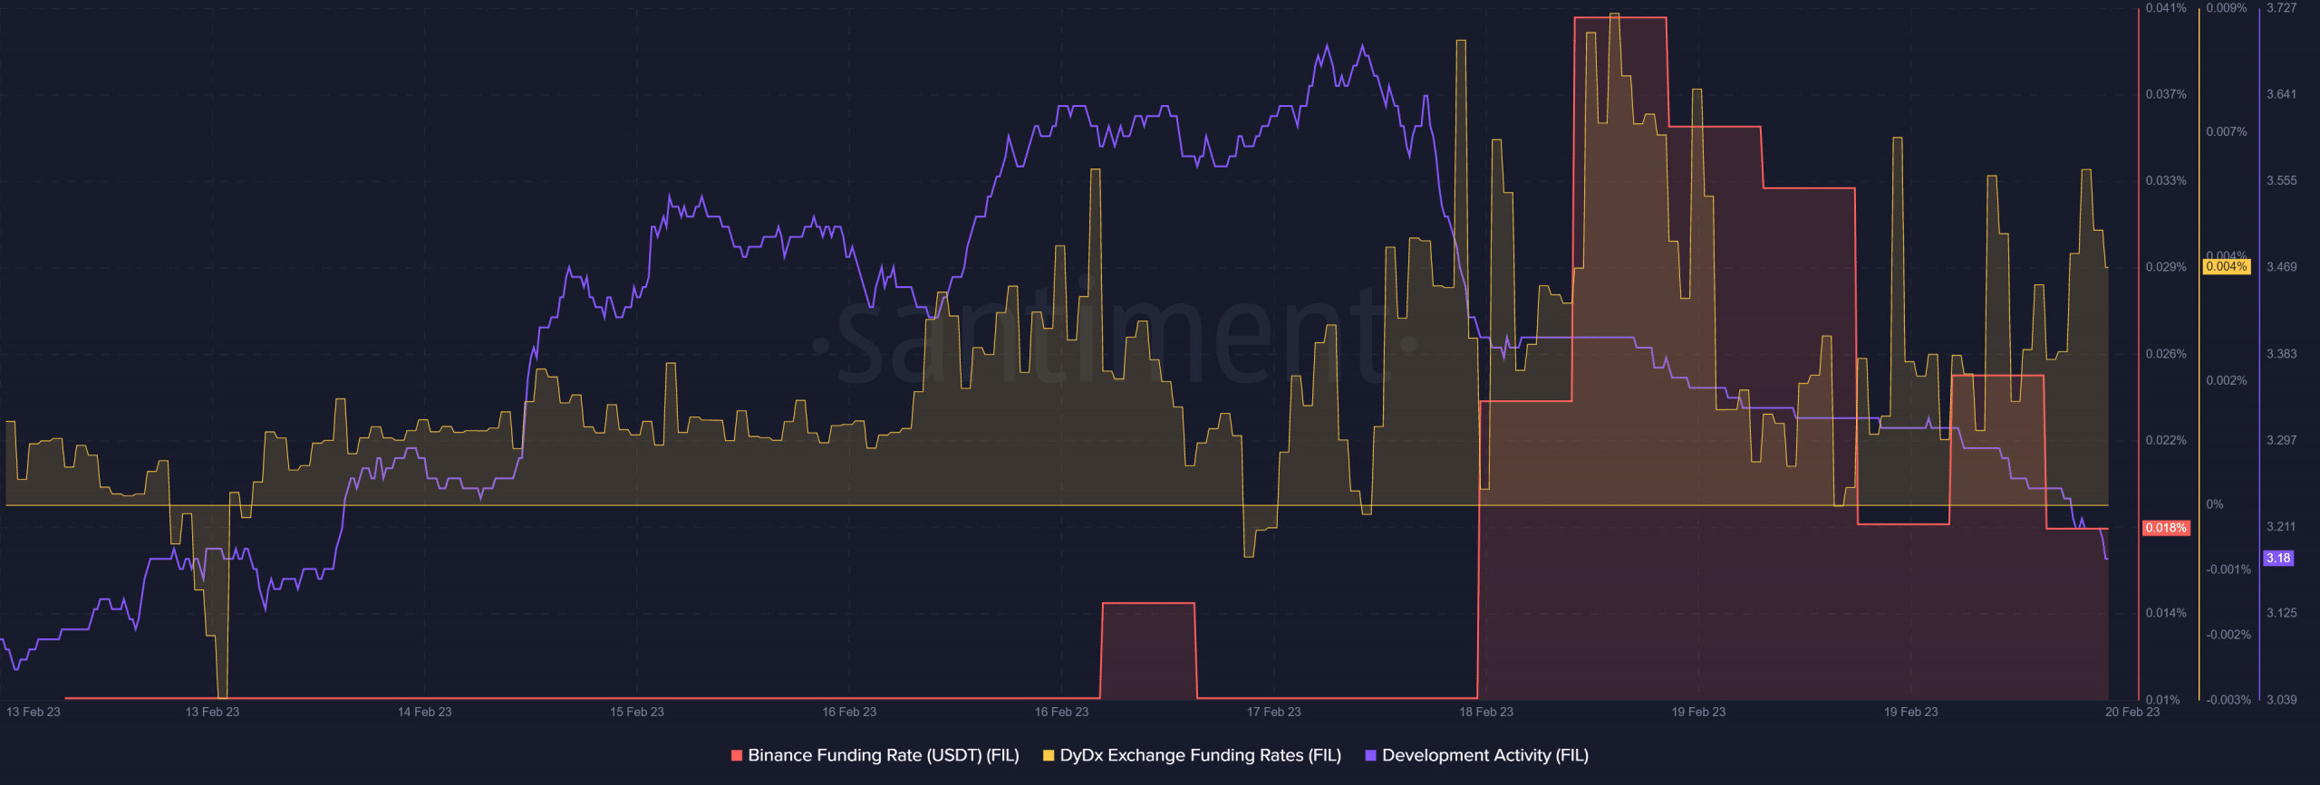Click the 0.041% Binance axis label
The image size is (2320, 785).
click(2166, 8)
